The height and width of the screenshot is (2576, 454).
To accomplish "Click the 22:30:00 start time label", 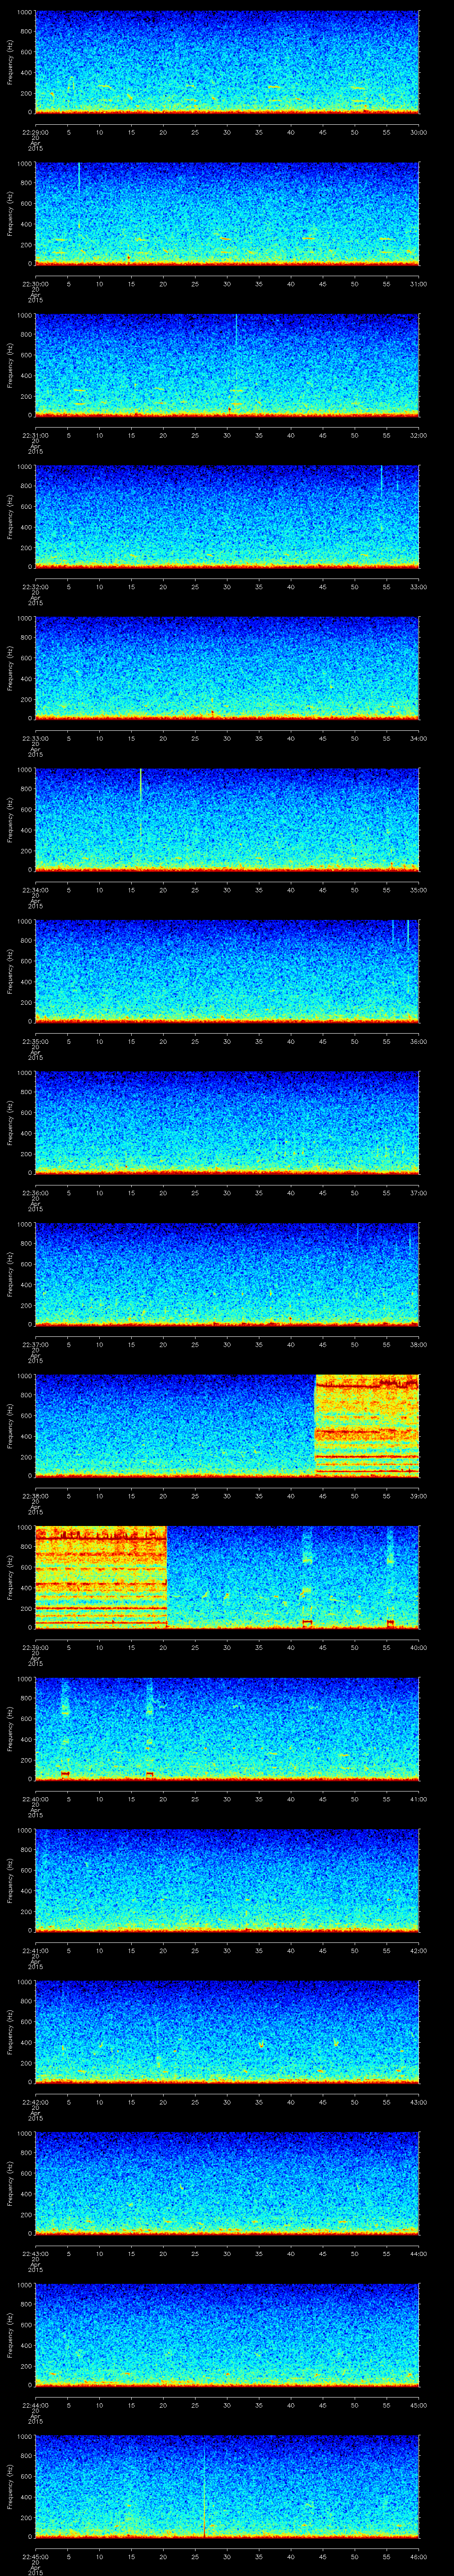I will [x=35, y=284].
